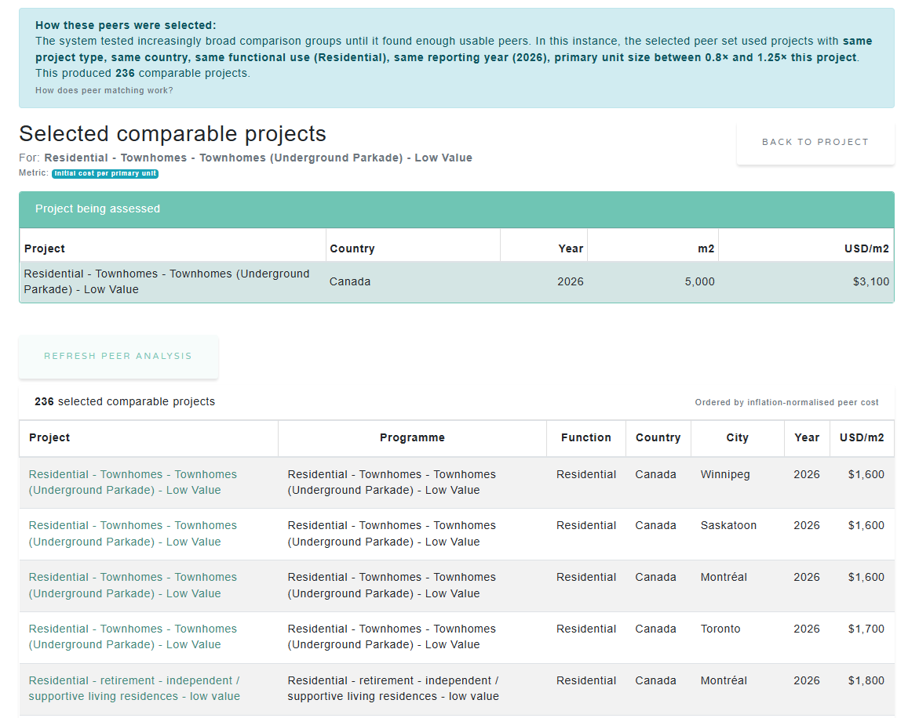Open the Winnipeg townhomes project link
The width and height of the screenshot is (908, 718).
[x=133, y=482]
